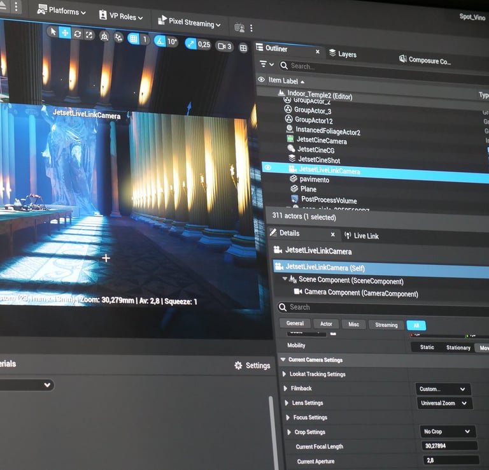
Task: Toggle surface snapping icon
Action: point(118,38)
